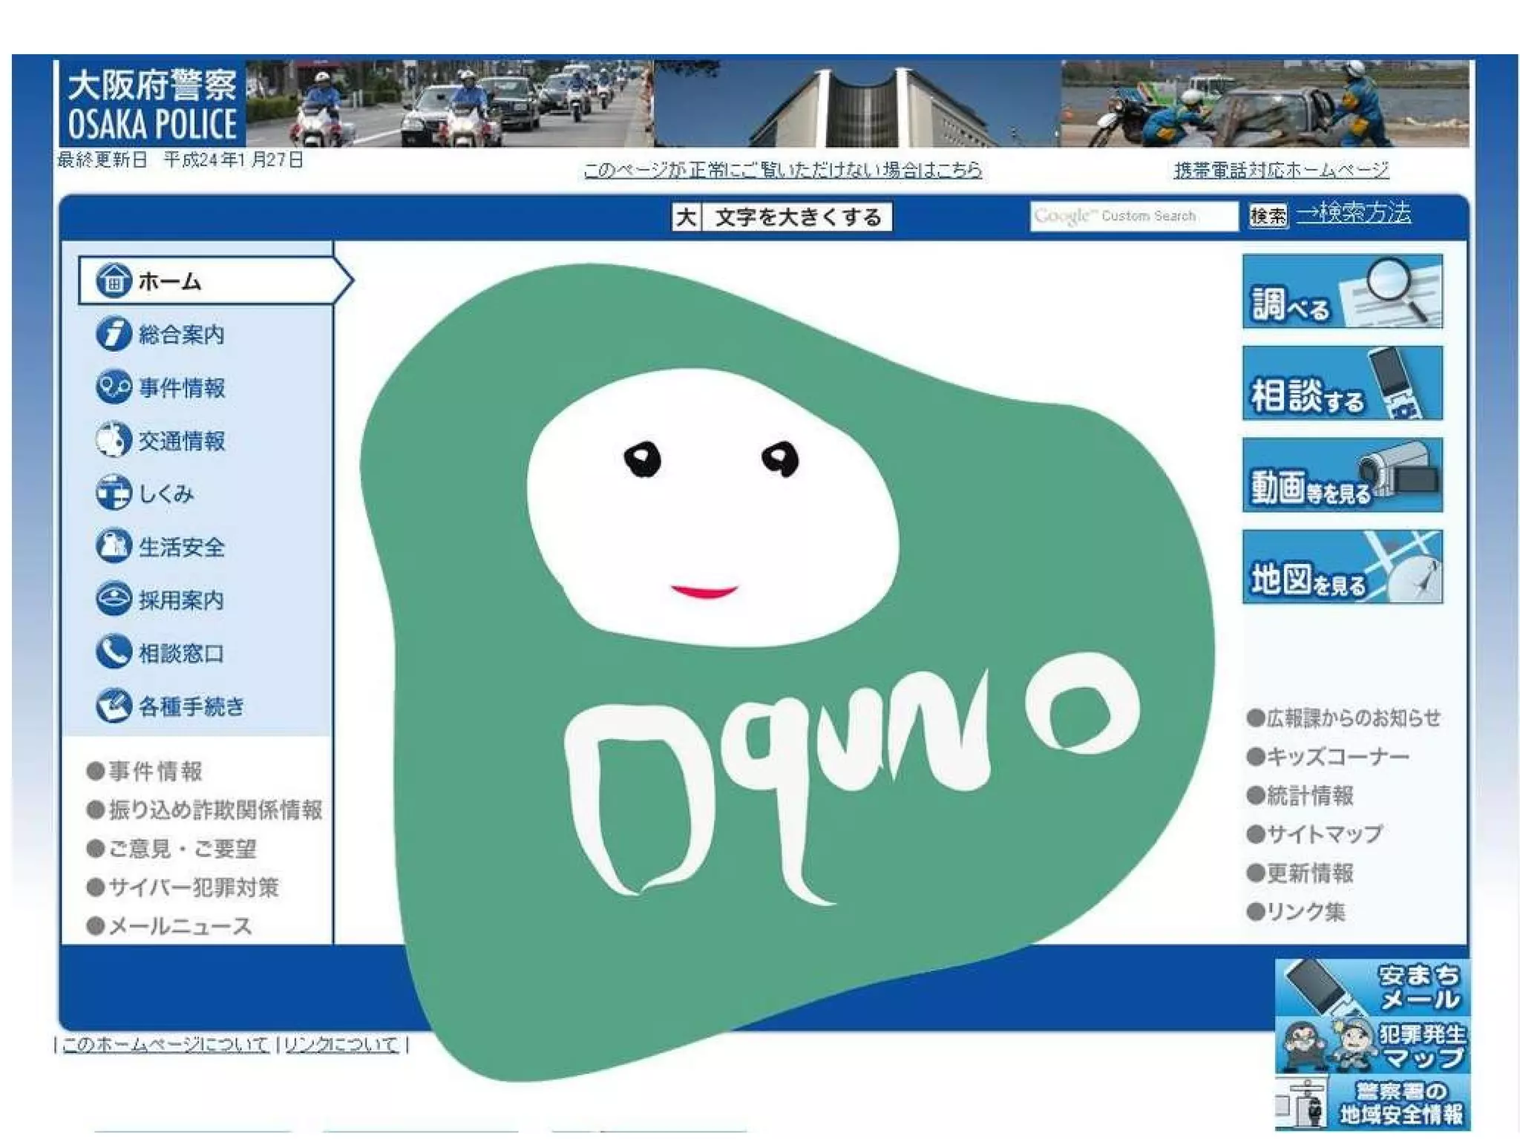Click the 調べる magnifier banner
Image resolution: width=1520 pixels, height=1139 pixels.
point(1342,292)
